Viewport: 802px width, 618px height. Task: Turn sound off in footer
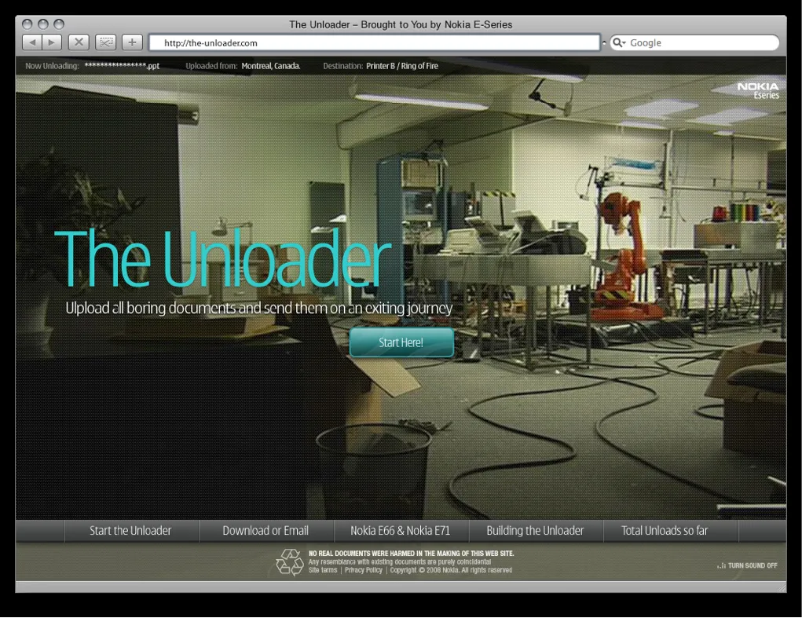747,565
